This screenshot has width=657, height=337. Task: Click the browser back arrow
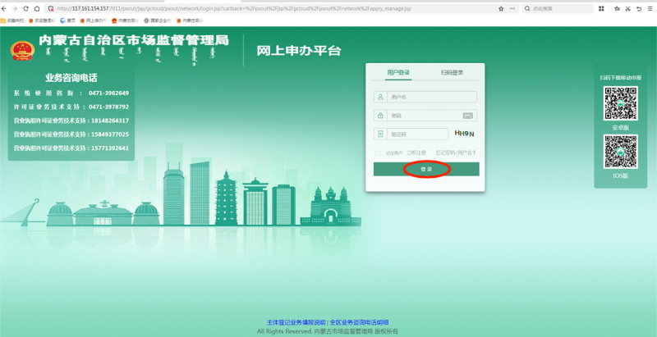5,8
